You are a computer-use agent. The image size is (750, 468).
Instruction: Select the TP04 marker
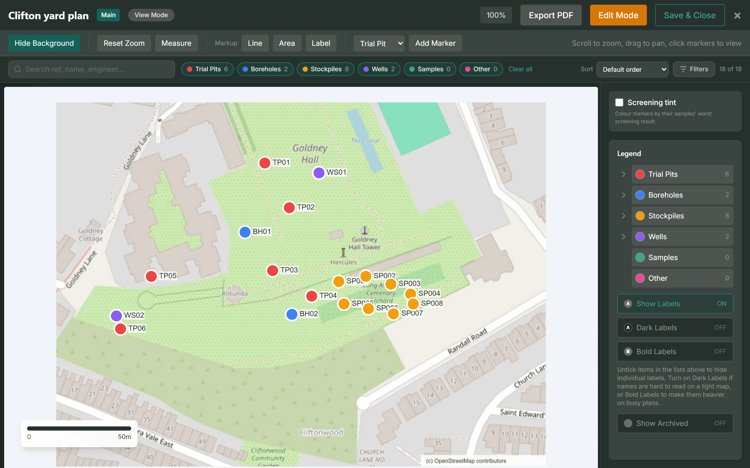click(311, 296)
